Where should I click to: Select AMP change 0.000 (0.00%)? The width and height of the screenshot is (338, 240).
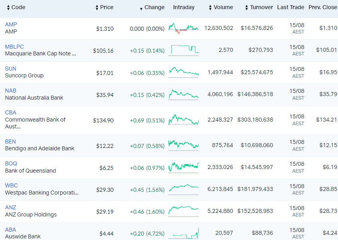click(147, 29)
